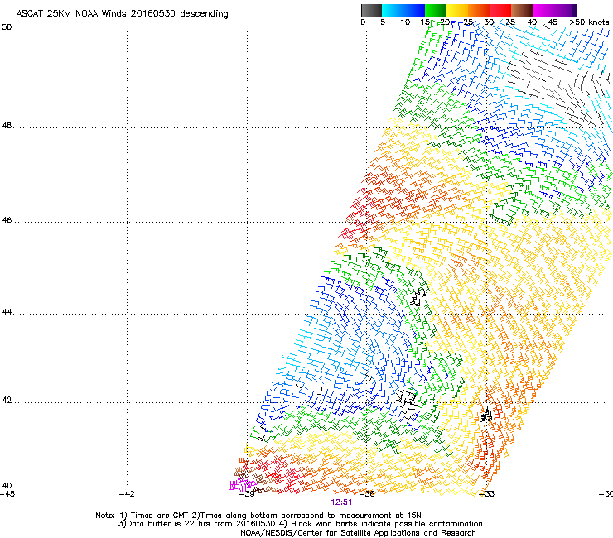Click the latitude label '44'

[x=7, y=312]
